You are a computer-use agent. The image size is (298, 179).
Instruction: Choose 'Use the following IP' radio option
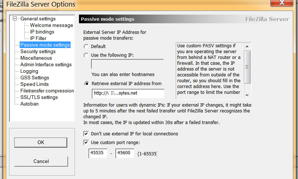[x=86, y=55]
